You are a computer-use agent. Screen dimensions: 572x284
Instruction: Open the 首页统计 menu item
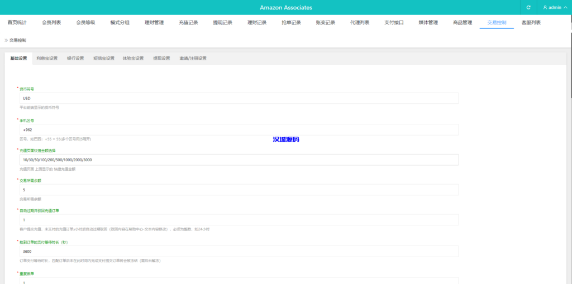[x=17, y=23]
